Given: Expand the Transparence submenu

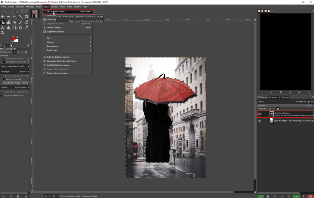Looking at the screenshot, I should [52, 46].
